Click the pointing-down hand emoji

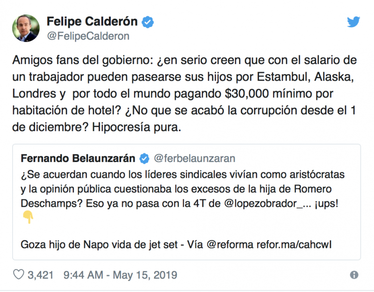(27, 217)
